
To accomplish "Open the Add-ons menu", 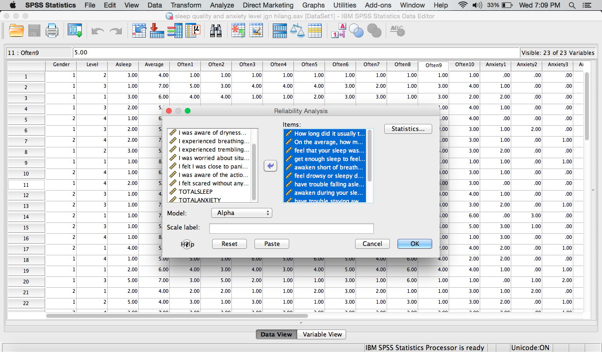I will [378, 5].
